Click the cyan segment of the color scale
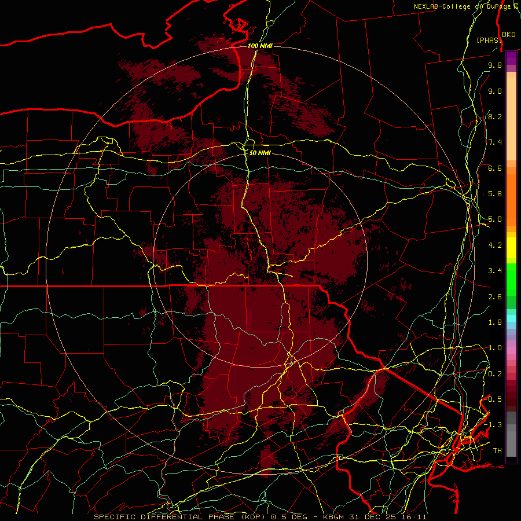Screen dimensions: 521x521 point(511,318)
